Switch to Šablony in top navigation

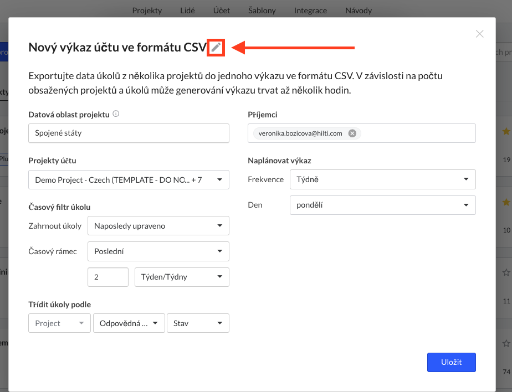(x=262, y=11)
